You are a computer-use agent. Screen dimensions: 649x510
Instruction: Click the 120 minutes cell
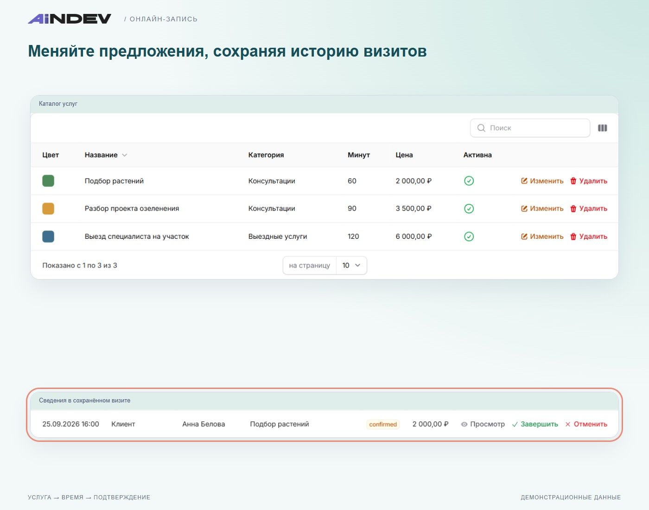pyautogui.click(x=353, y=236)
